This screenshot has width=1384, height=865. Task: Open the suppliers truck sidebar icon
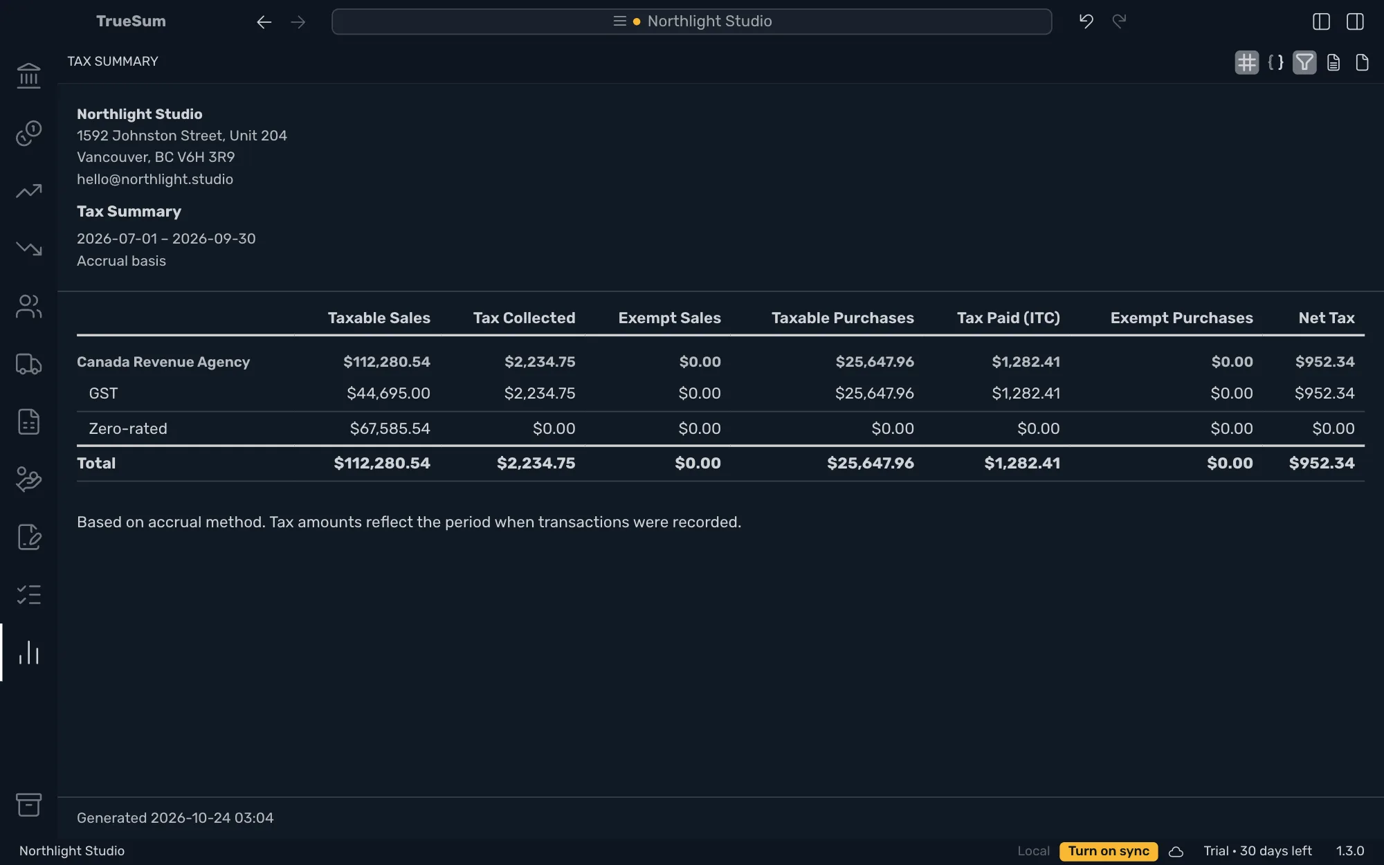[x=28, y=364]
